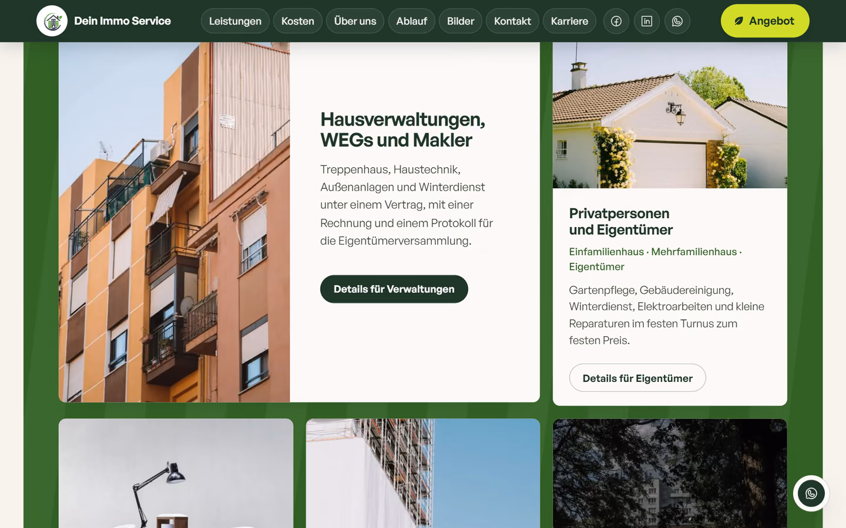Select the orange apartment building photo
846x528 pixels.
[x=174, y=222]
